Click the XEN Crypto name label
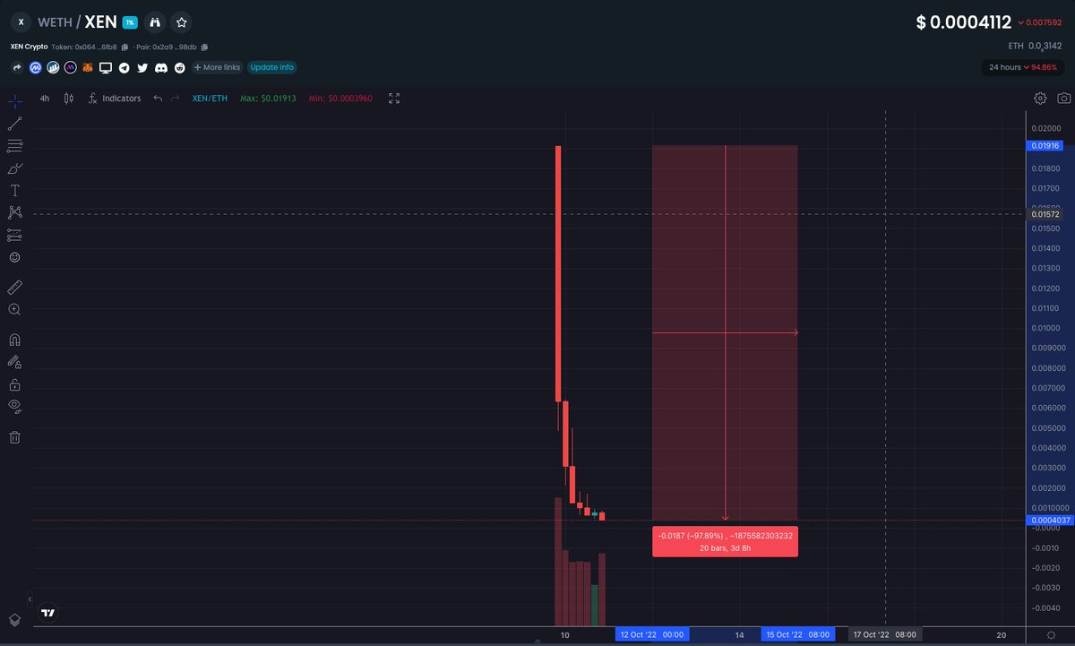This screenshot has height=646, width=1075. click(x=29, y=47)
